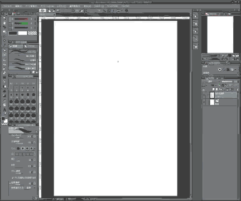Click the bottom icon in the quick access column
241x201 pixels.
click(x=195, y=46)
